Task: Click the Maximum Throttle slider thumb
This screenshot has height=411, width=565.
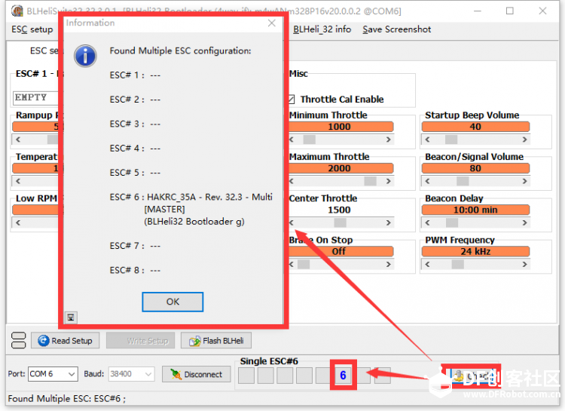Action: click(370, 181)
